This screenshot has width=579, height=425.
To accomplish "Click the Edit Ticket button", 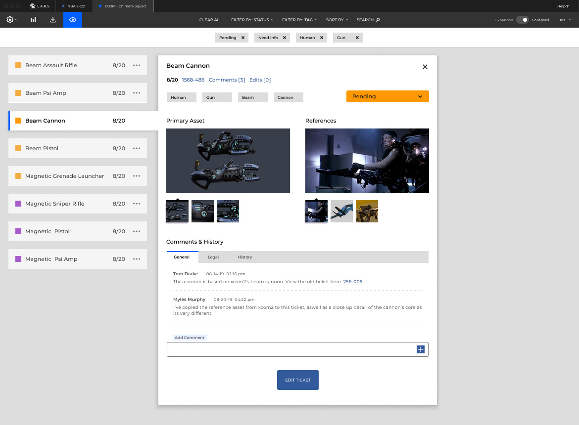I will (297, 380).
